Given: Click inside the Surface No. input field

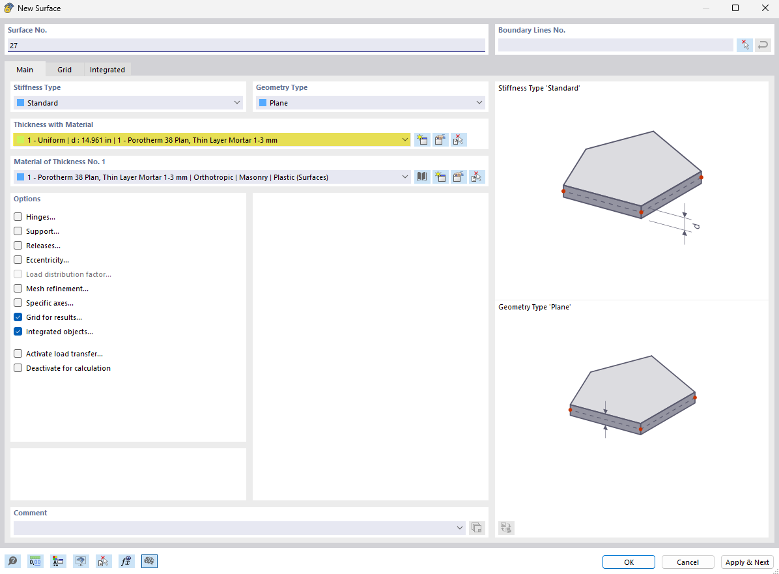Looking at the screenshot, I should 244,45.
